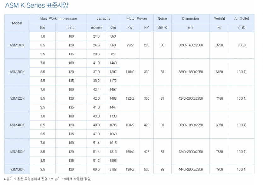The width and height of the screenshot is (263, 185).
Task: Click capacity value '37.0'
Action: pos(96,72)
